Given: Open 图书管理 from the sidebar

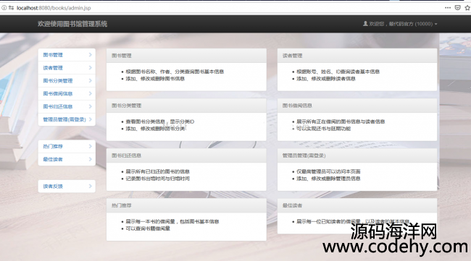Looking at the screenshot, I should click(x=67, y=55).
